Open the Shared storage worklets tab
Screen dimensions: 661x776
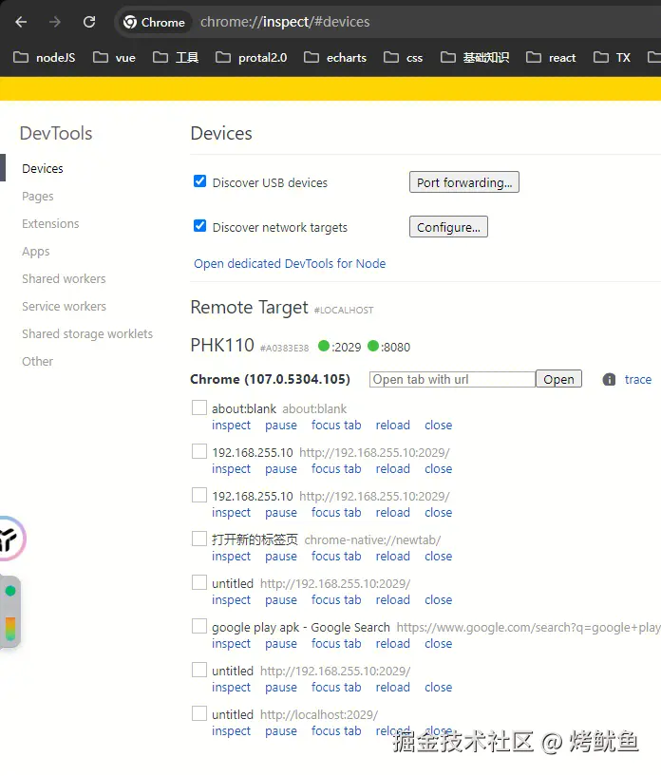[x=87, y=334]
